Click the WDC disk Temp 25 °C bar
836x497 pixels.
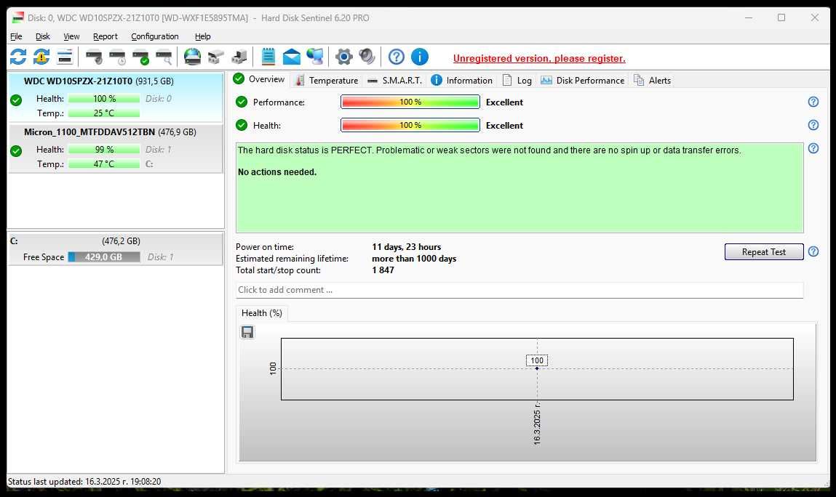(104, 113)
